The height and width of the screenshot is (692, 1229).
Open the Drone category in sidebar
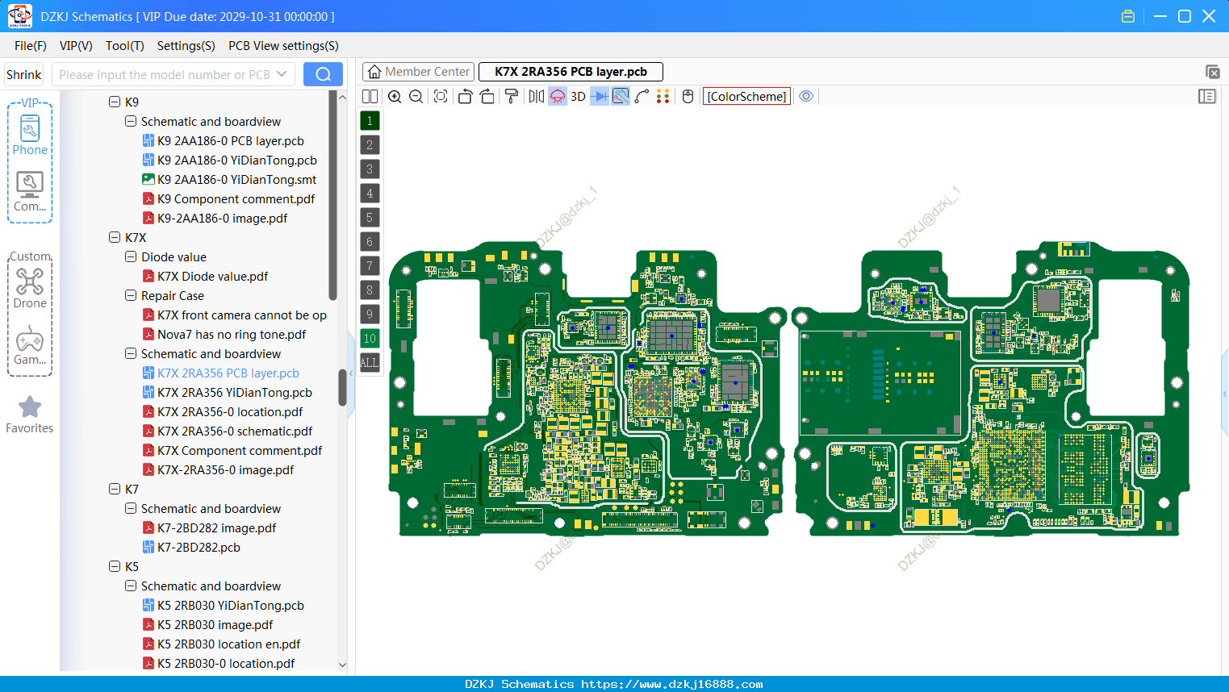[30, 288]
